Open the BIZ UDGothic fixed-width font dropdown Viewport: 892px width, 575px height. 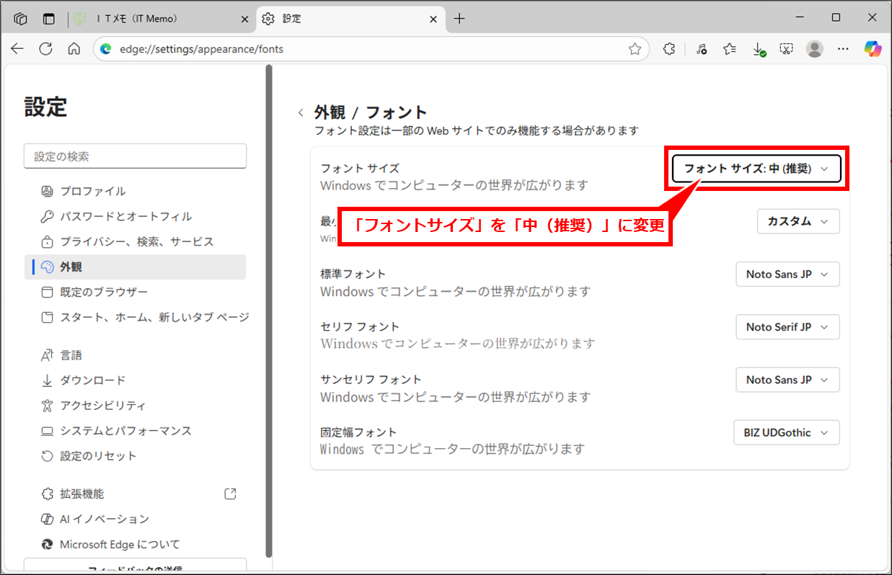[x=786, y=433]
